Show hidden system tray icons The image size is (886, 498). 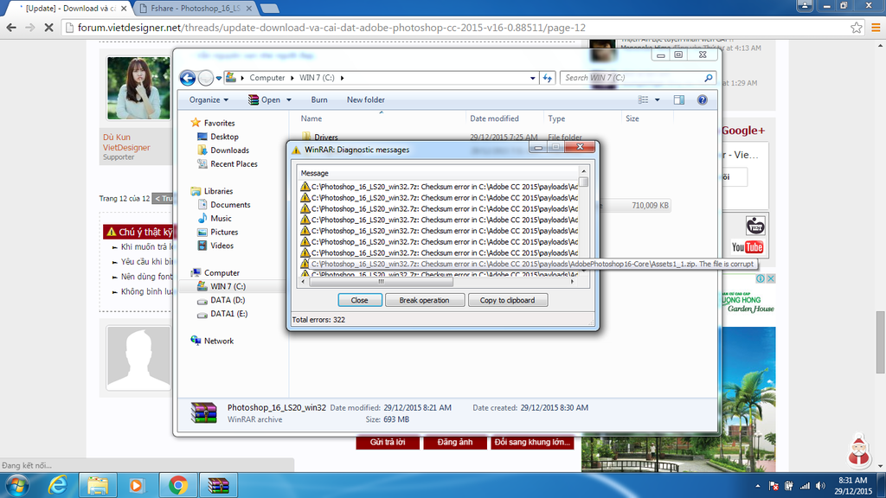pos(758,486)
